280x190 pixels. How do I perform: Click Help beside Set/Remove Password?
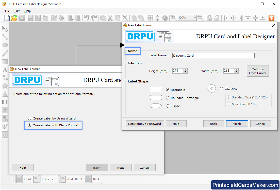pos(176,124)
